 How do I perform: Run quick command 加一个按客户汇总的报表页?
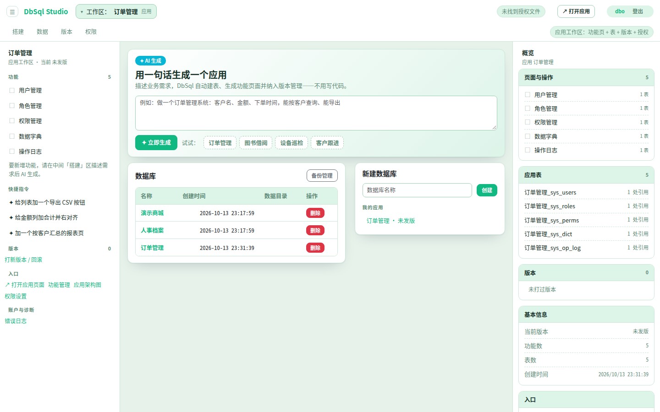click(60, 233)
